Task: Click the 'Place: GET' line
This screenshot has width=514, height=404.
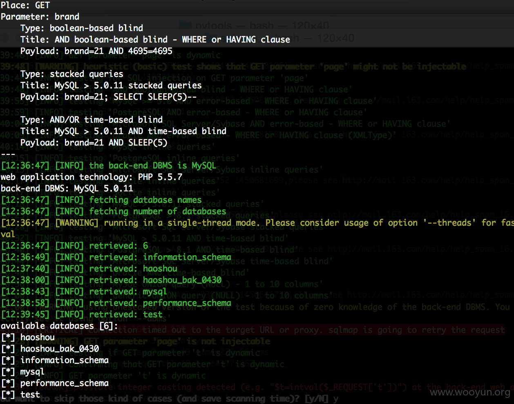Action: pyautogui.click(x=25, y=5)
